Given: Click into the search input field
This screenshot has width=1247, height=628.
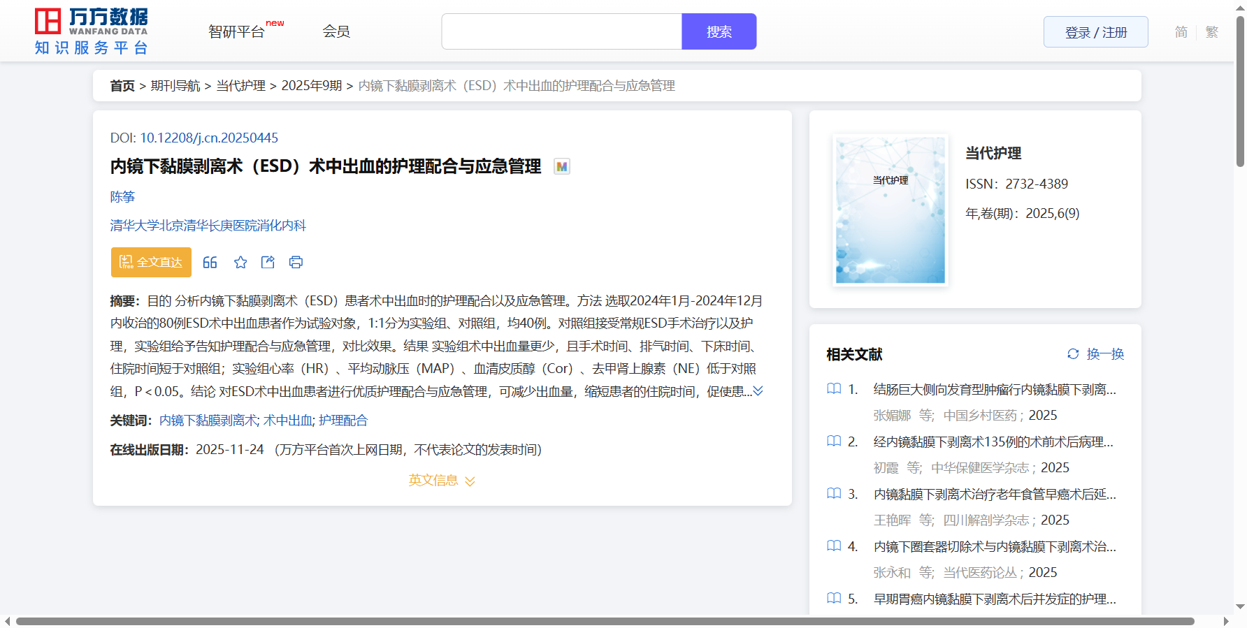Looking at the screenshot, I should 561,32.
